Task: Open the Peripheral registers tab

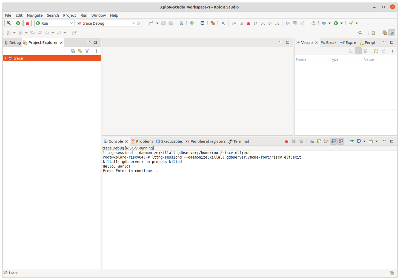Action: [x=205, y=141]
